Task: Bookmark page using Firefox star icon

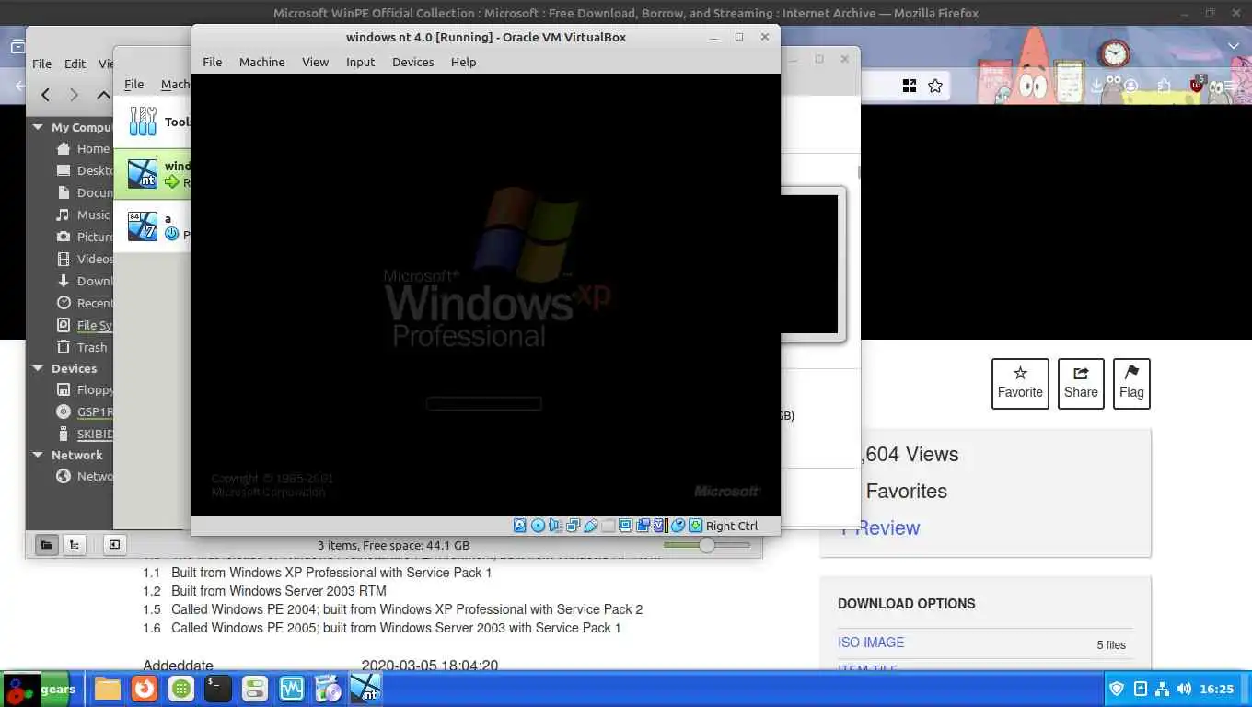Action: (x=935, y=86)
